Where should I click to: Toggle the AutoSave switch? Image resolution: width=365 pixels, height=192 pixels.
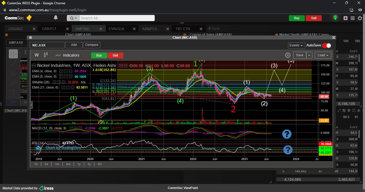[326, 45]
